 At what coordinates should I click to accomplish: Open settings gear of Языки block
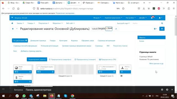coord(15,72)
